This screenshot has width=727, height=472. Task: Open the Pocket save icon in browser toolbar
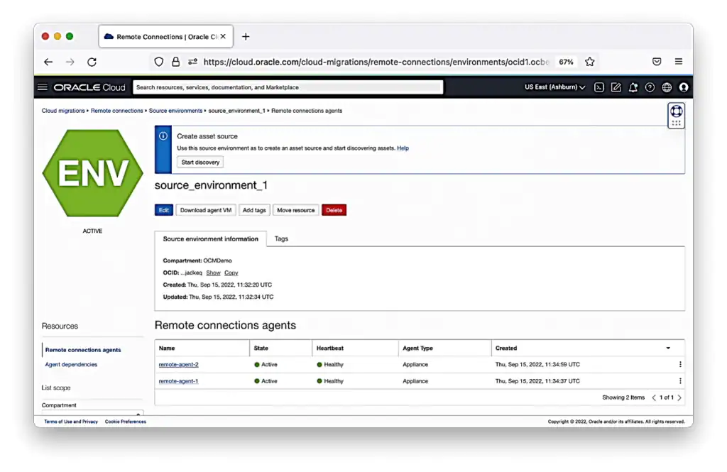point(657,62)
